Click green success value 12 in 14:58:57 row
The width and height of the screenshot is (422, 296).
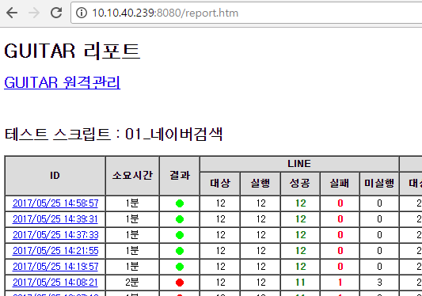pyautogui.click(x=300, y=203)
